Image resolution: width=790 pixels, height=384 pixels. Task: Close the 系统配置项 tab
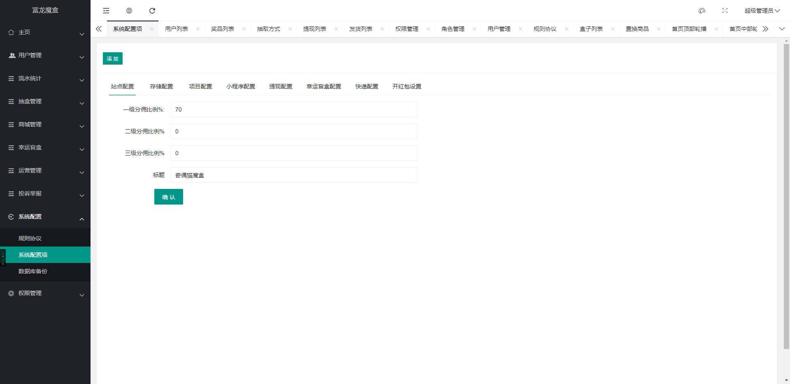coord(152,29)
